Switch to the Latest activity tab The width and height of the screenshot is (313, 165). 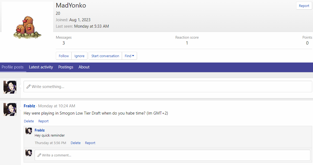(41, 67)
